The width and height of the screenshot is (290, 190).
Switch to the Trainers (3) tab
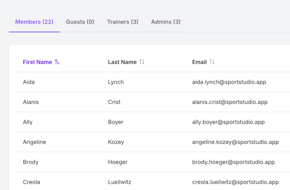point(123,22)
